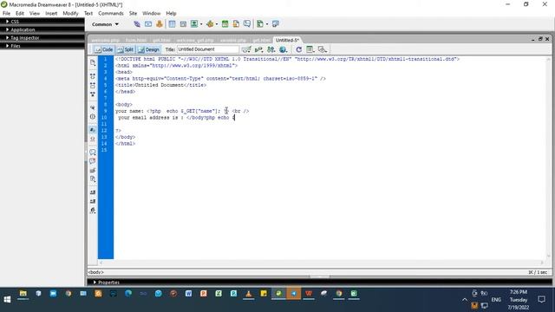Insert a Server-Side Include
The image size is (555, 312).
[x=236, y=24]
